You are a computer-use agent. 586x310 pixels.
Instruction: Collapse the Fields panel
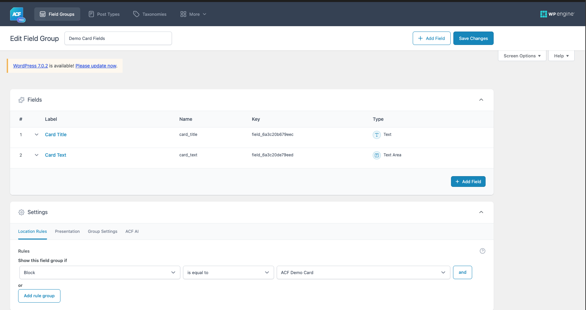click(x=481, y=100)
